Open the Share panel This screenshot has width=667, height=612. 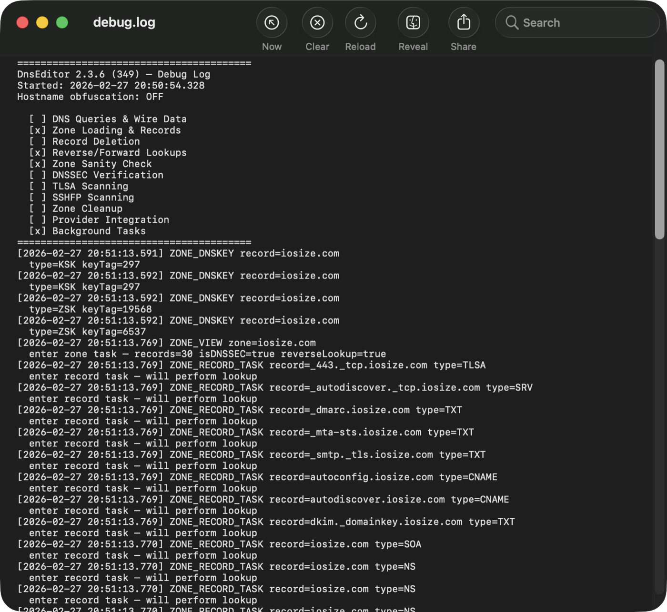coord(463,22)
